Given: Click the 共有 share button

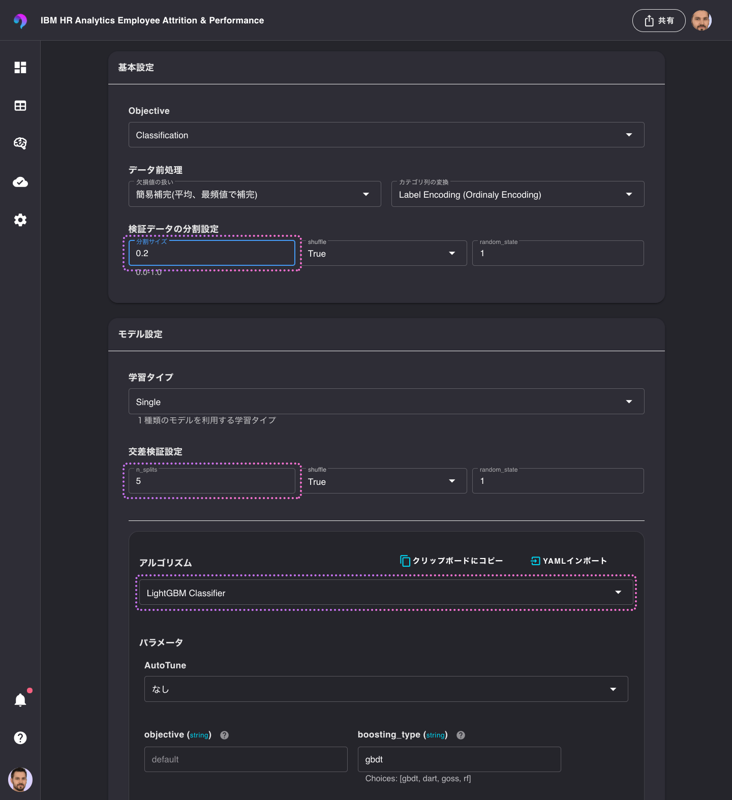Looking at the screenshot, I should (x=659, y=20).
